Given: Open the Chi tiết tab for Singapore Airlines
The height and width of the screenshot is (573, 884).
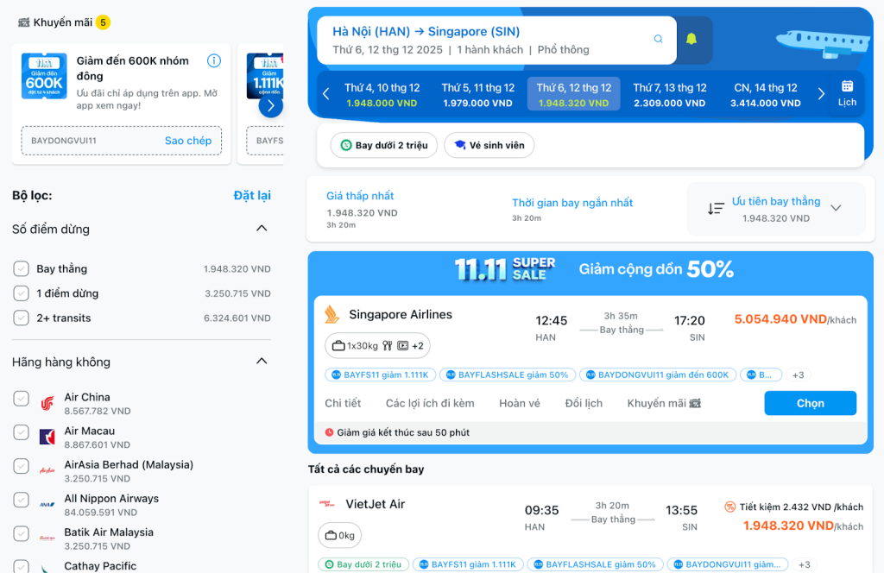Looking at the screenshot, I should click(343, 403).
